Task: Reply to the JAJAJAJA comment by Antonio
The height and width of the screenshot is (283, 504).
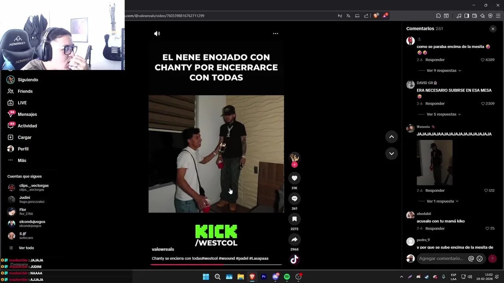Action: (x=435, y=190)
